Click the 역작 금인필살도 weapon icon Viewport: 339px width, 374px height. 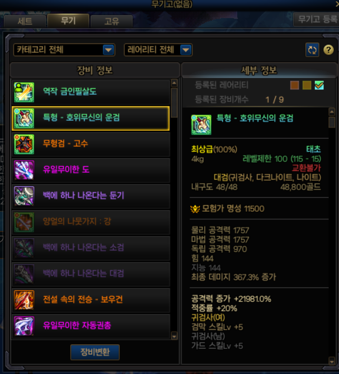(x=24, y=92)
